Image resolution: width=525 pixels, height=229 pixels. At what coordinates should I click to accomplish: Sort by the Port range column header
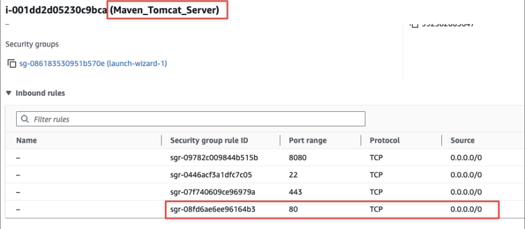click(x=307, y=140)
